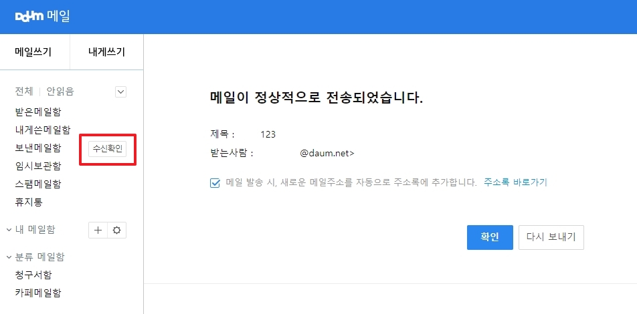Image resolution: width=637 pixels, height=314 pixels.
Task: Click the 수신확인 button
Action: tap(107, 149)
